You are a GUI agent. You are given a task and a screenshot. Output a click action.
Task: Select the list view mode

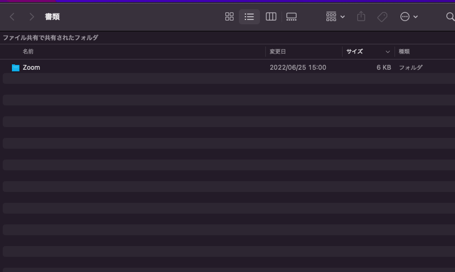(249, 17)
